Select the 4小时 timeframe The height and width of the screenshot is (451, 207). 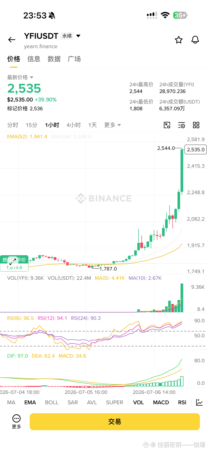[73, 125]
